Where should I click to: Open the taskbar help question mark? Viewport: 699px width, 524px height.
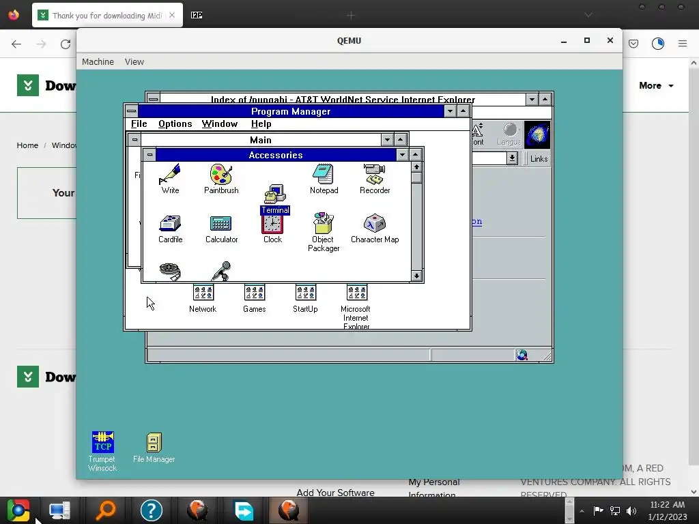(151, 510)
